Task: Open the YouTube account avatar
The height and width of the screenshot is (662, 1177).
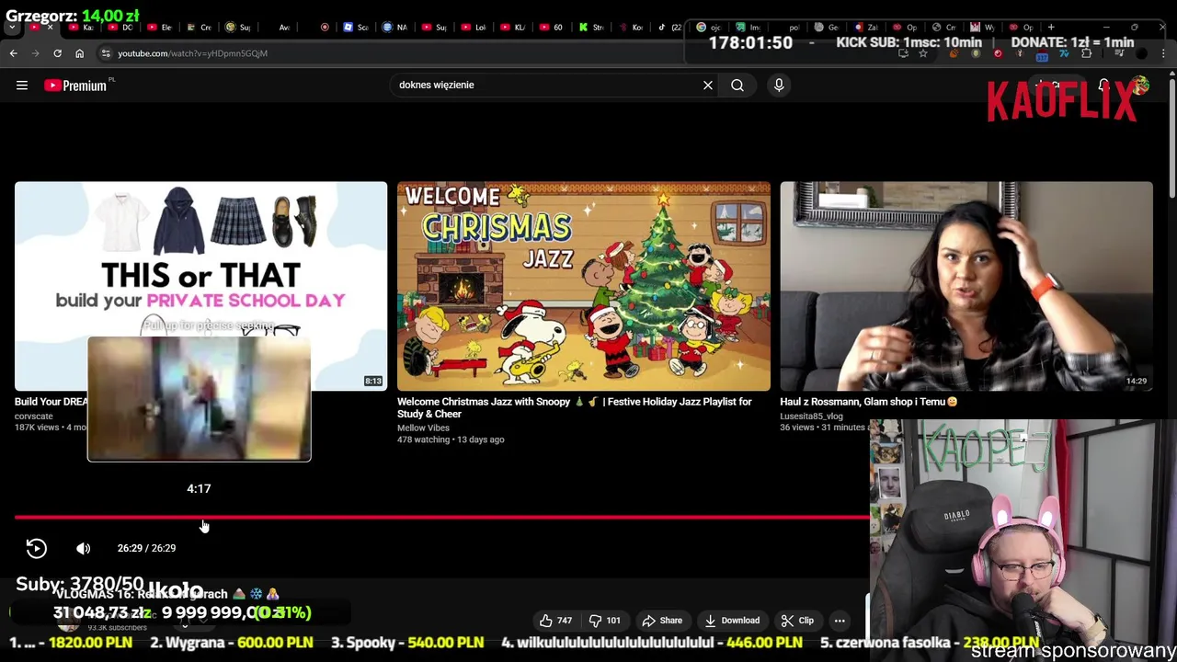Action: (x=1141, y=86)
